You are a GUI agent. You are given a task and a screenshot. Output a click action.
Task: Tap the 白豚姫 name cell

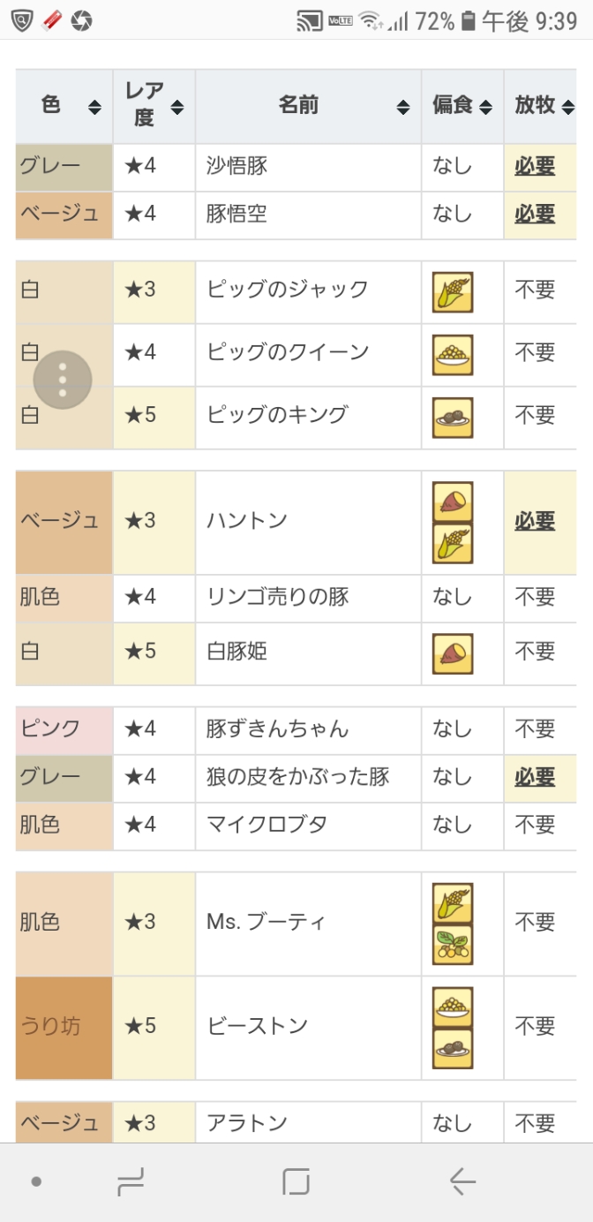pyautogui.click(x=307, y=652)
